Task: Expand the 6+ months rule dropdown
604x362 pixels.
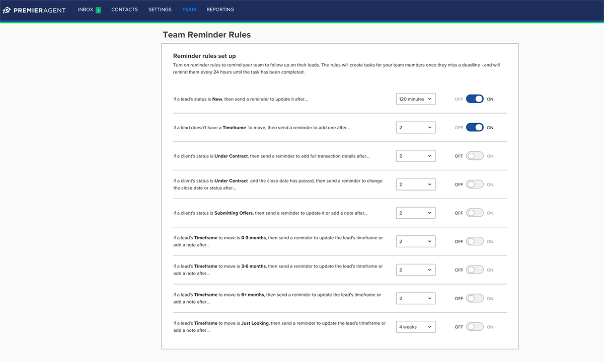Action: 415,299
